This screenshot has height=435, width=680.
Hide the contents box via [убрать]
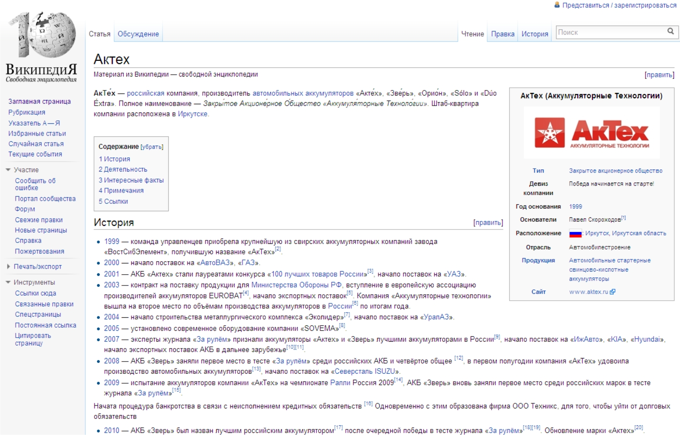coord(152,147)
